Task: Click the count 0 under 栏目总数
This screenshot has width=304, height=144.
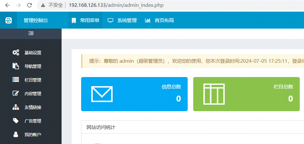Action: [290, 99]
